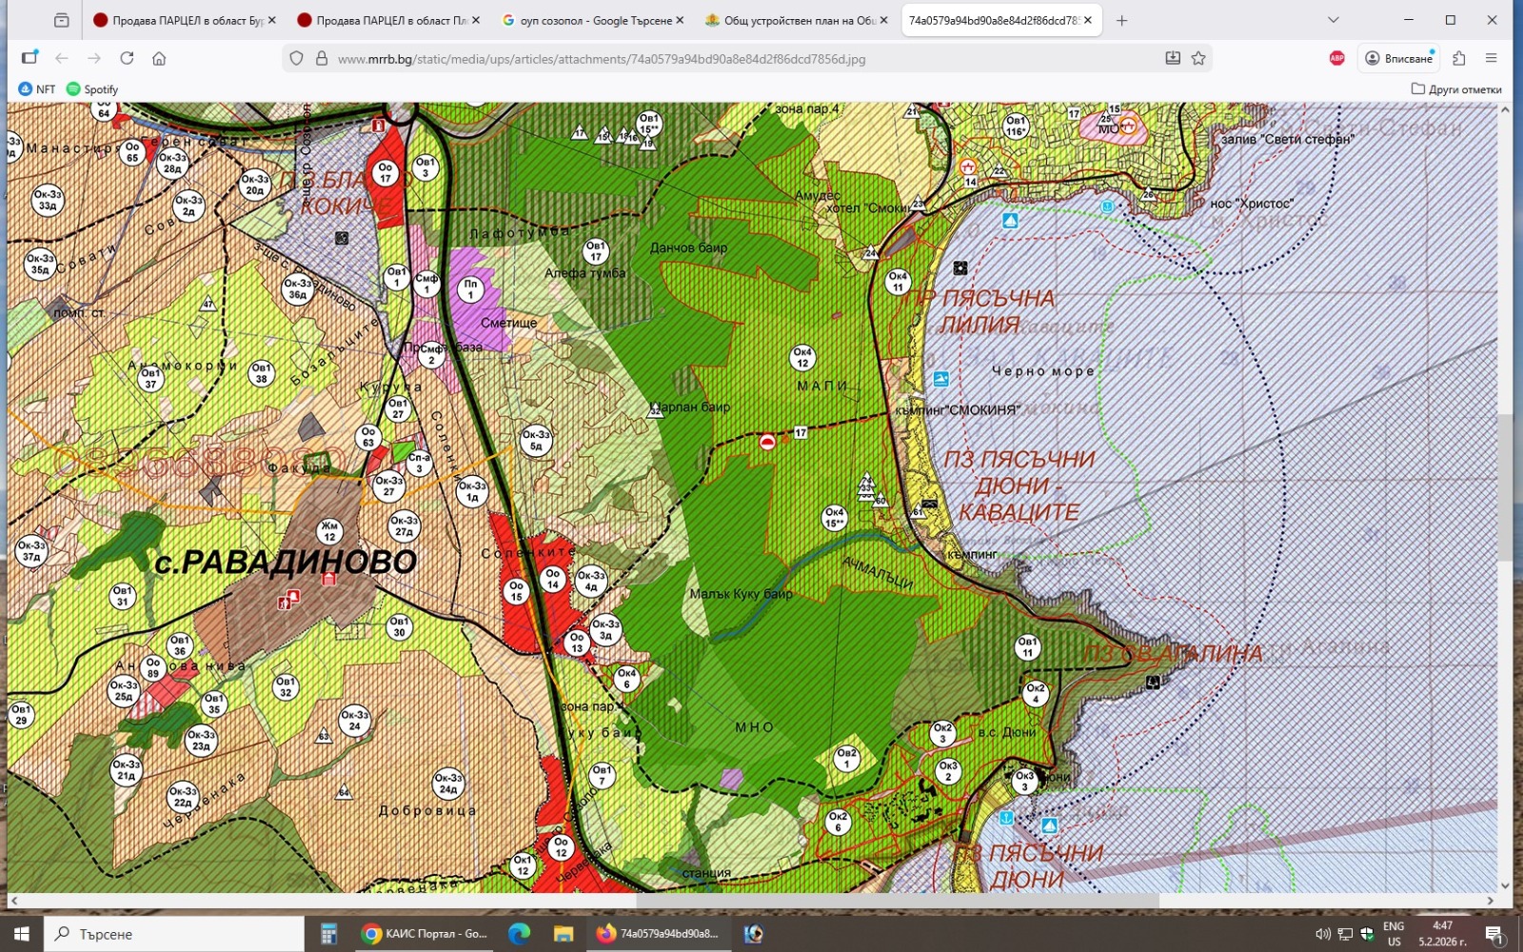Open the NFT bookmark

point(37,89)
